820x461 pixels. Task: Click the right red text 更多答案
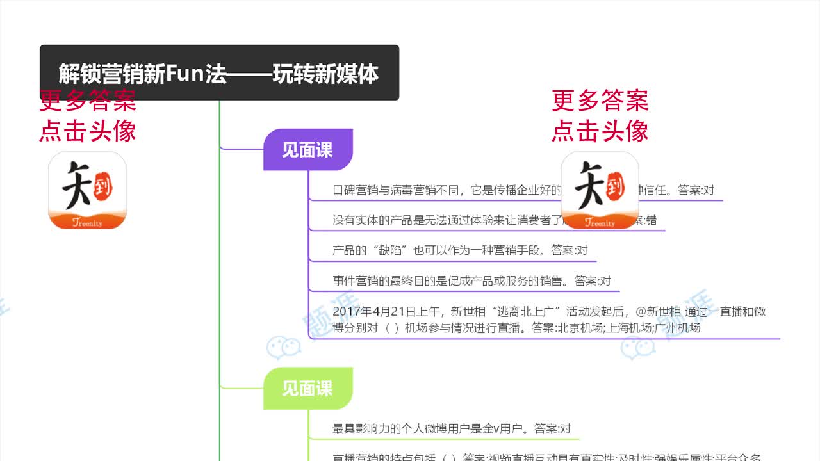pos(600,101)
